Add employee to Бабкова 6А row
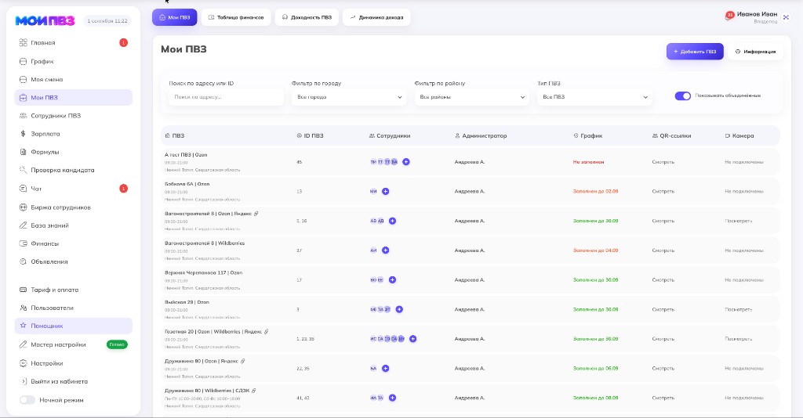Viewport: 803px width, 418px height. coord(386,192)
